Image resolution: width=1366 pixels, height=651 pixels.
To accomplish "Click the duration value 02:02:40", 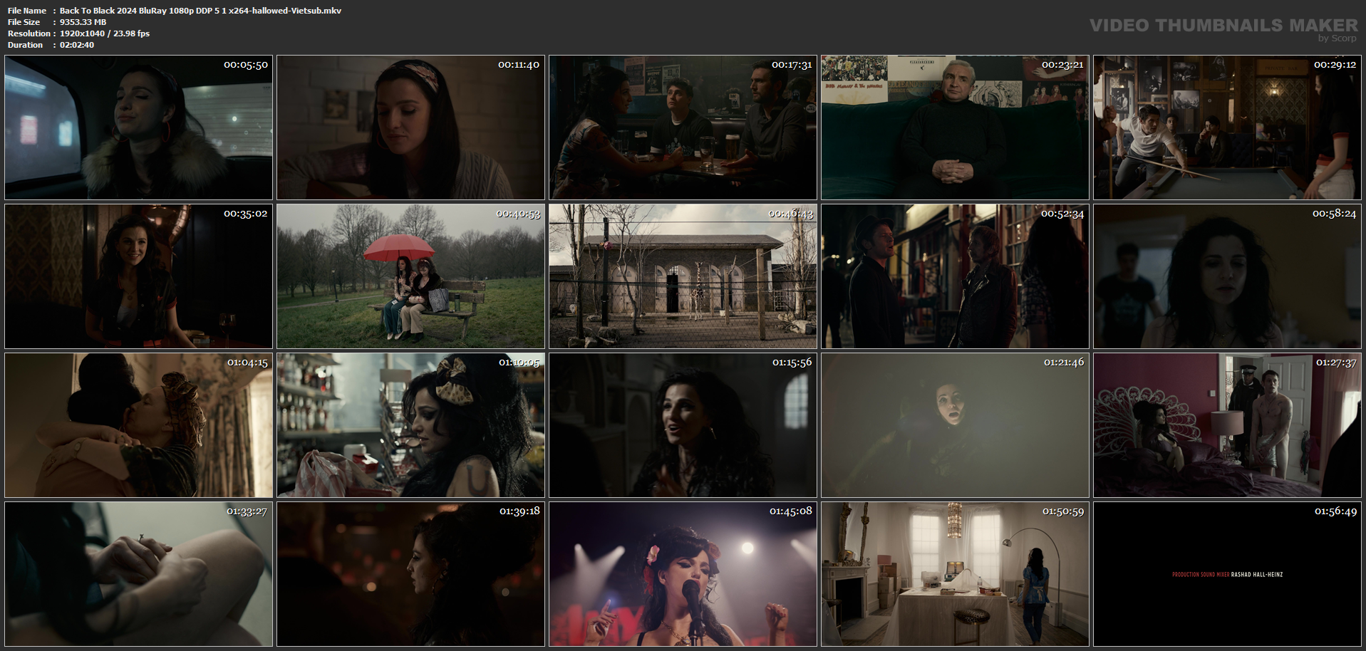I will (77, 45).
